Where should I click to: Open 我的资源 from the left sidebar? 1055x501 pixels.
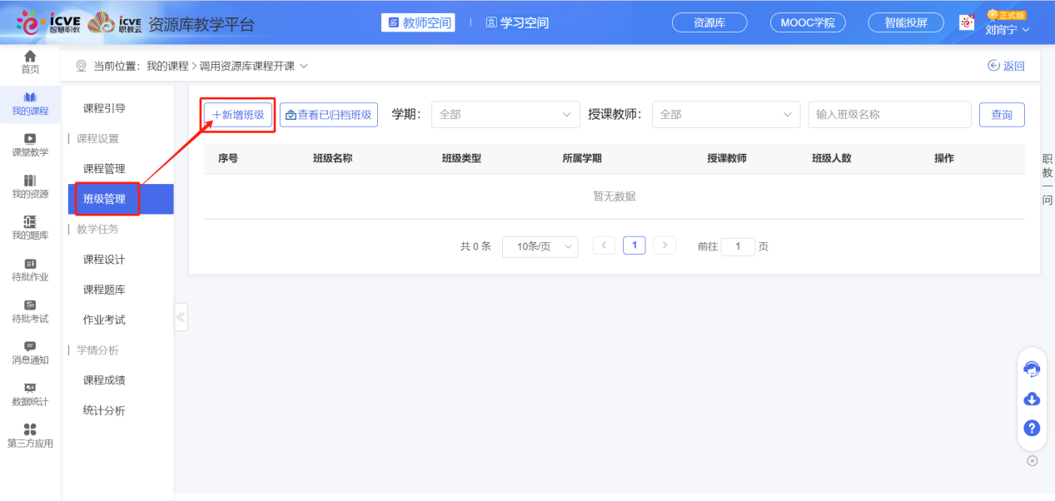click(30, 186)
